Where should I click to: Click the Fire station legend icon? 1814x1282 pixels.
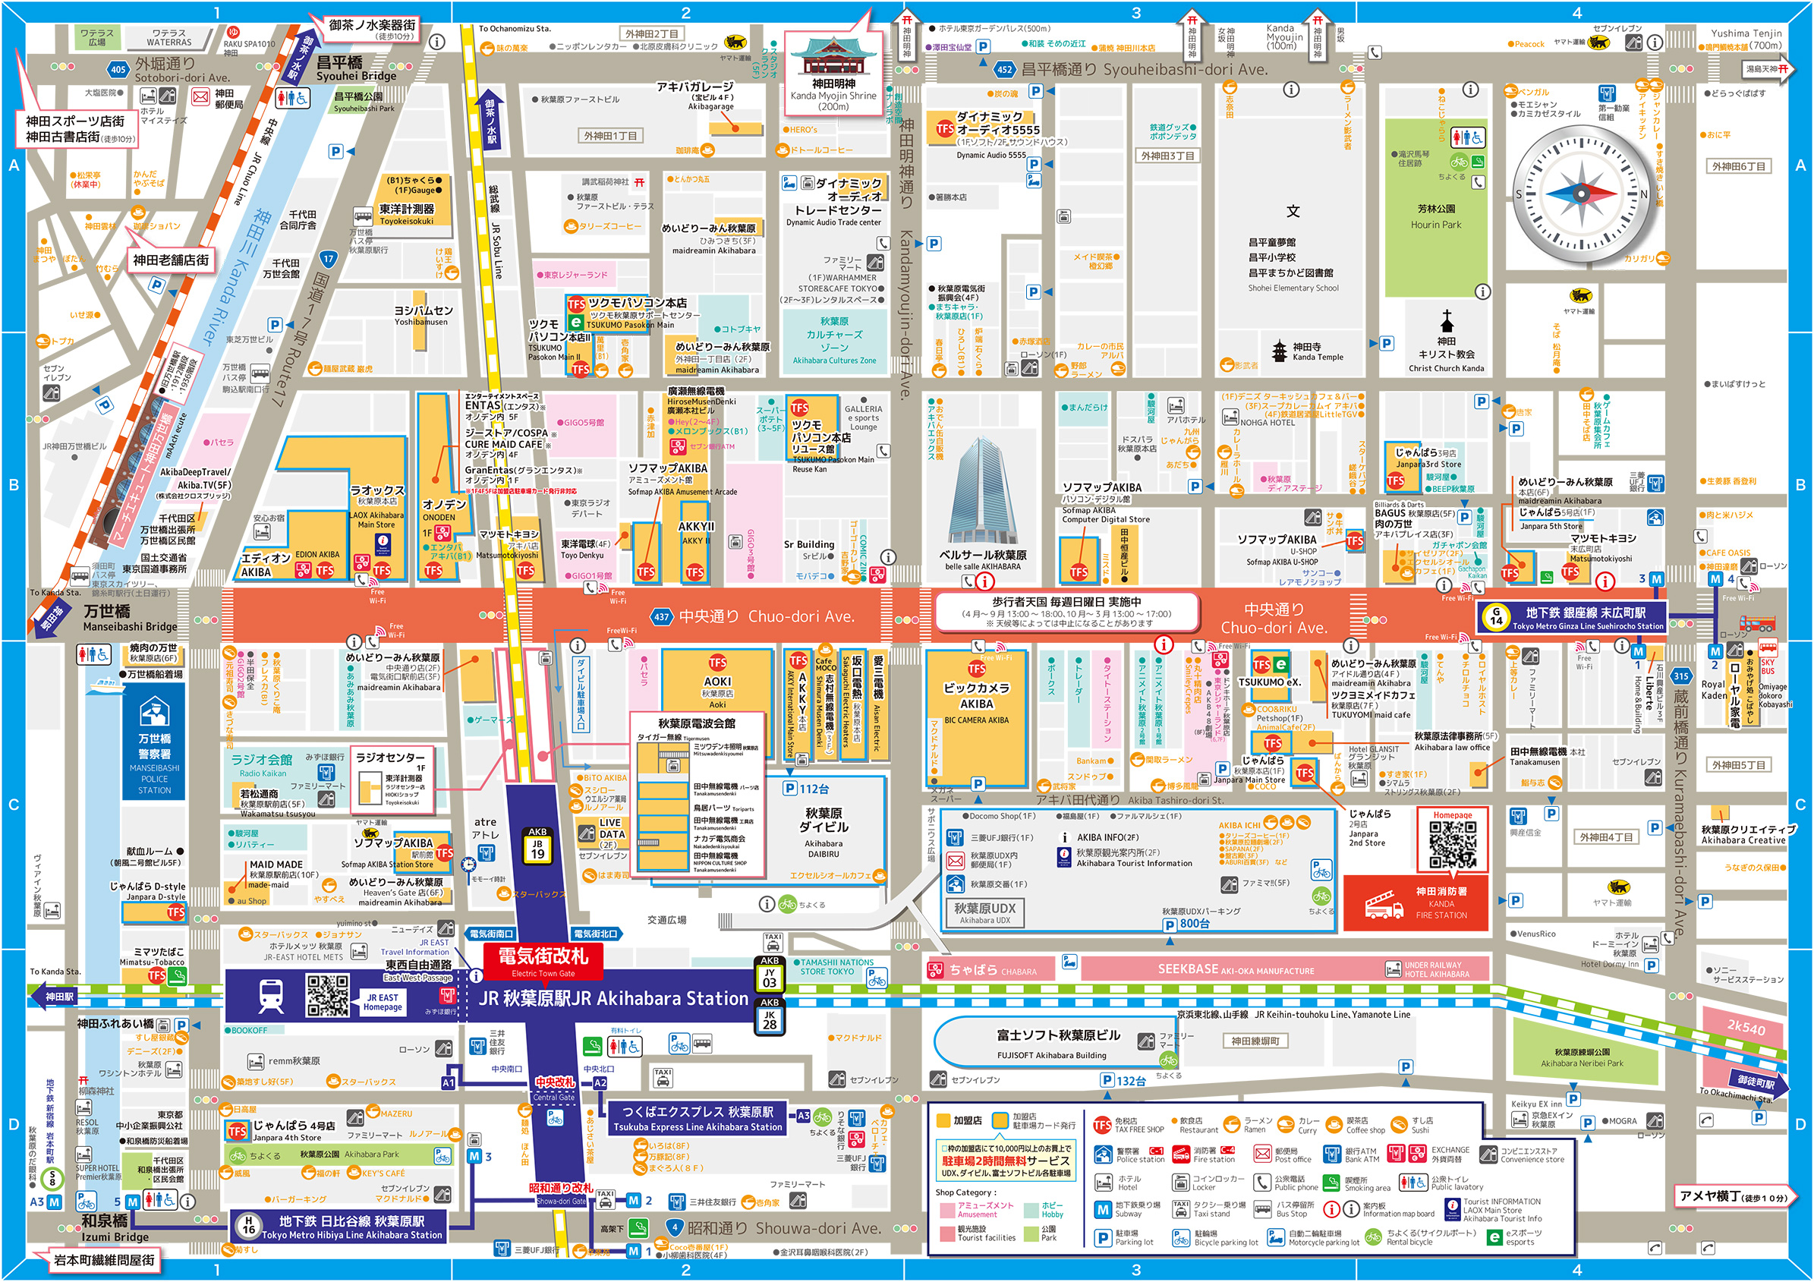[1181, 1154]
